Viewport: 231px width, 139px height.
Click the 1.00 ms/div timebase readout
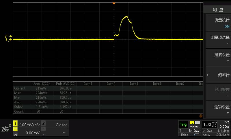click(x=210, y=125)
